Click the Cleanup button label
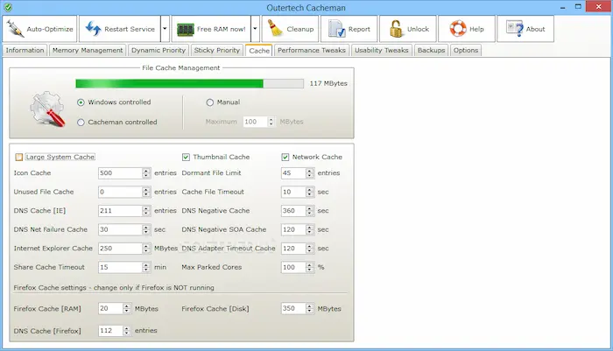 click(300, 29)
